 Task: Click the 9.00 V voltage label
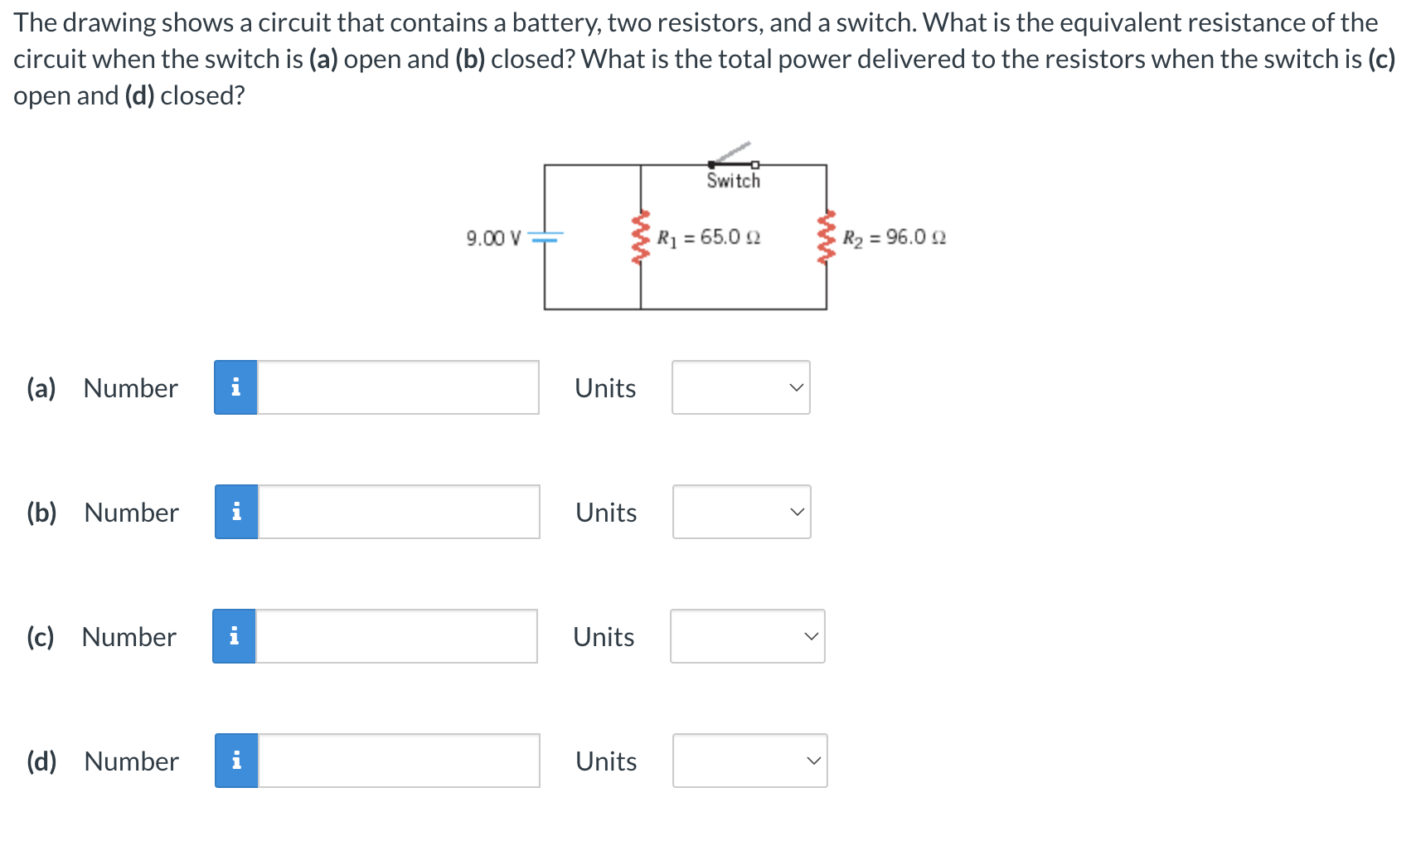(x=493, y=239)
